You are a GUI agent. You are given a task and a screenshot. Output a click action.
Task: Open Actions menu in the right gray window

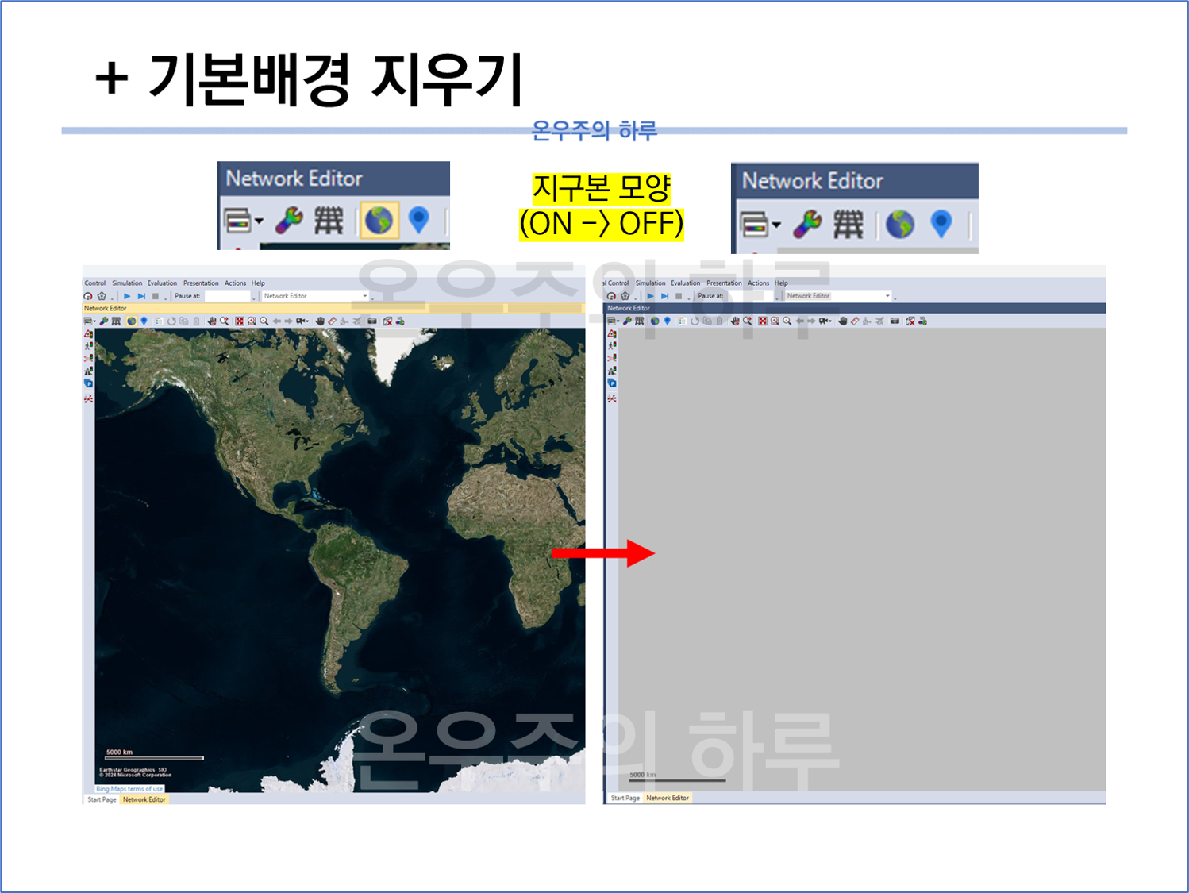tap(758, 283)
